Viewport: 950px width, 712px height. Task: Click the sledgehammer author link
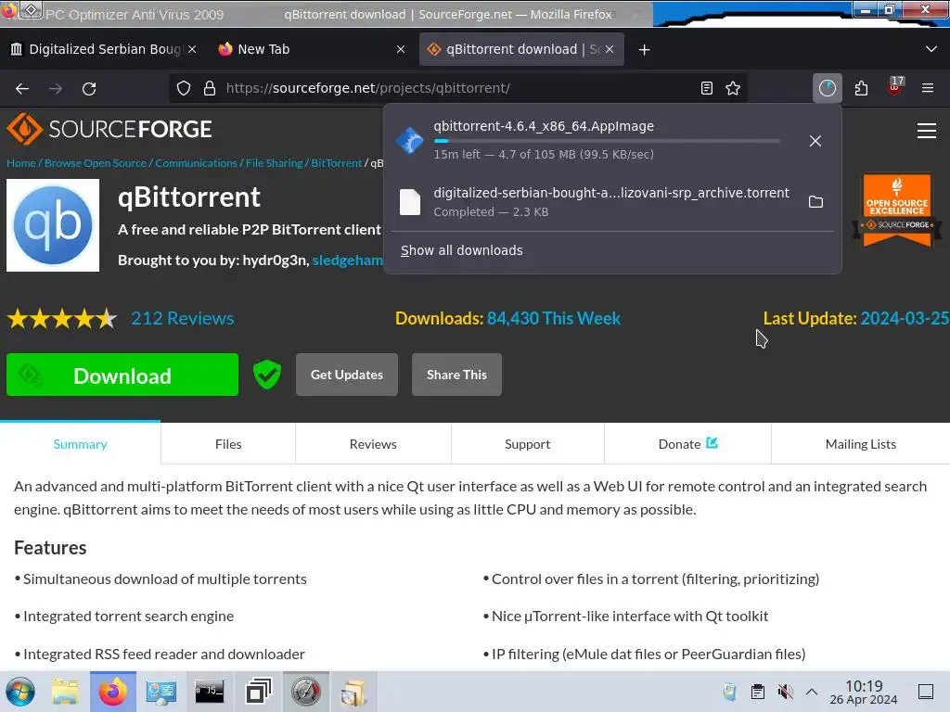(348, 261)
